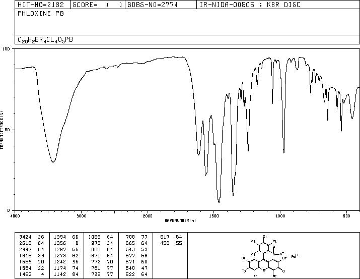Select peak table entry 1356

66,243
